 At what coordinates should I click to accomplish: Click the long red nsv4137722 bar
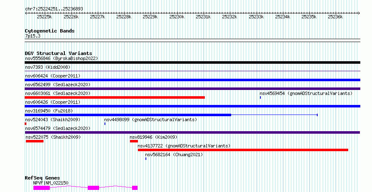pyautogui.click(x=243, y=150)
